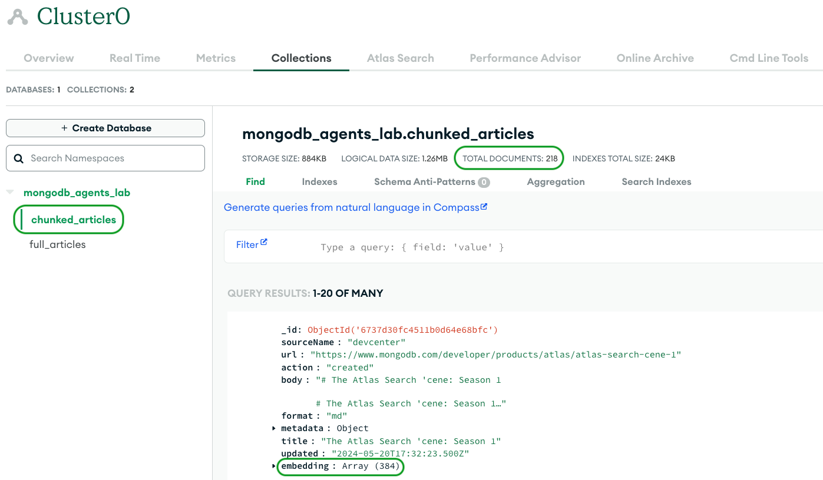Click the Create Database button

tap(105, 128)
